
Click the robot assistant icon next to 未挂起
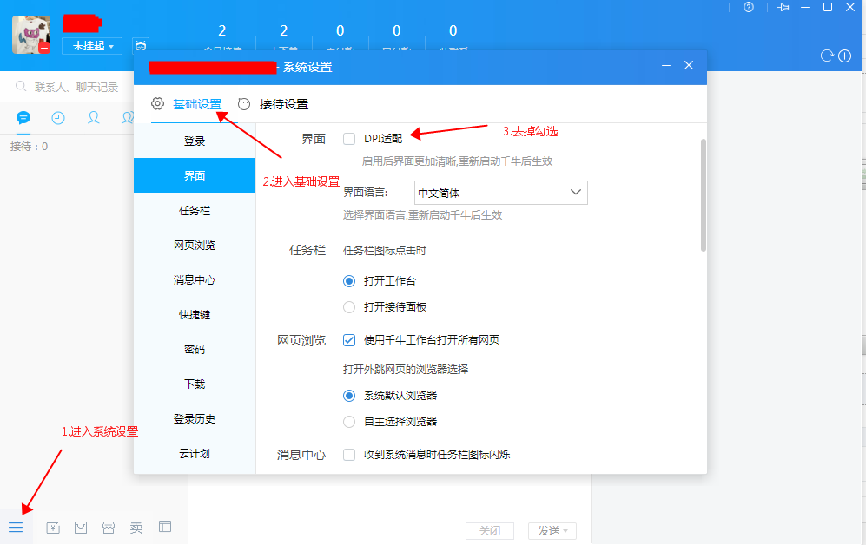[x=141, y=46]
